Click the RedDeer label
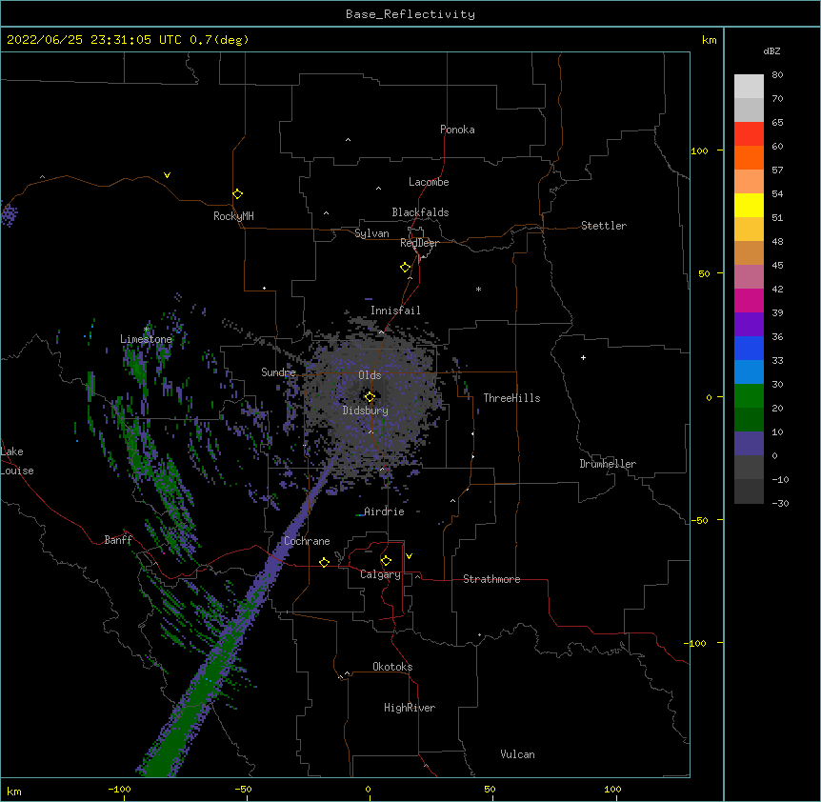Image resolution: width=821 pixels, height=802 pixels. (419, 243)
